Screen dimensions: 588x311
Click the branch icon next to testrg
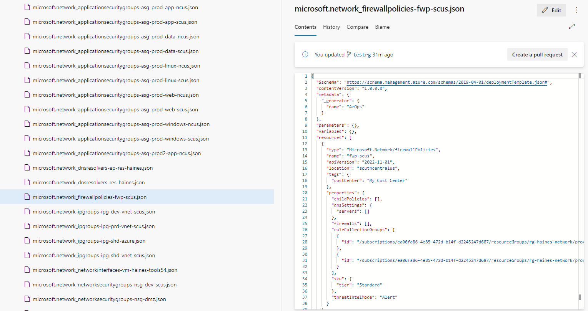tap(349, 54)
